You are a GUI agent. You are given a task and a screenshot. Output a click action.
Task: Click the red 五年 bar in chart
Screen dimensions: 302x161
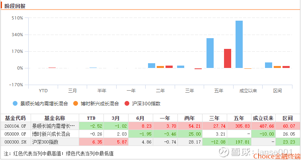pyautogui.click(x=228, y=58)
